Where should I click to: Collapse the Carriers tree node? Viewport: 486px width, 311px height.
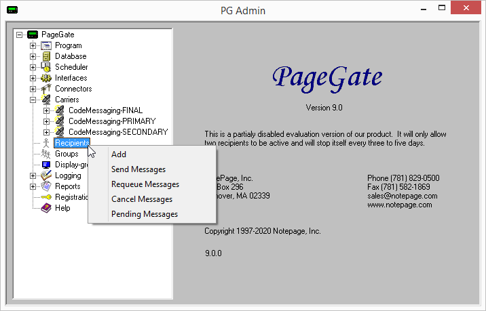pyautogui.click(x=33, y=100)
